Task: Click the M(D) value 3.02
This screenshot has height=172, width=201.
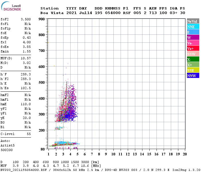Action: (x=27, y=63)
